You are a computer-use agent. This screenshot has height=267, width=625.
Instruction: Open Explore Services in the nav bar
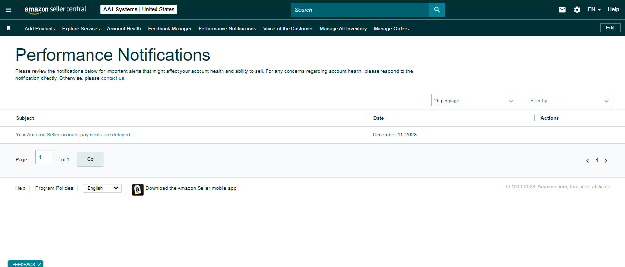tap(81, 29)
